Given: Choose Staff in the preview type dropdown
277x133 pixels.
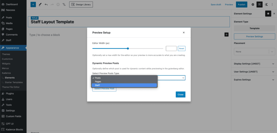Looking at the screenshot, I should (x=124, y=85).
